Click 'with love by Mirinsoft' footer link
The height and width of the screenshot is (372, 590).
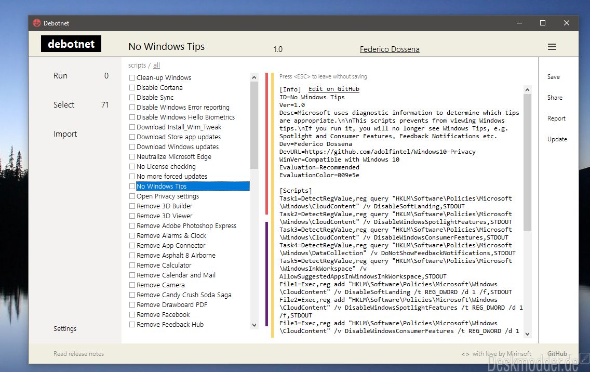click(502, 353)
